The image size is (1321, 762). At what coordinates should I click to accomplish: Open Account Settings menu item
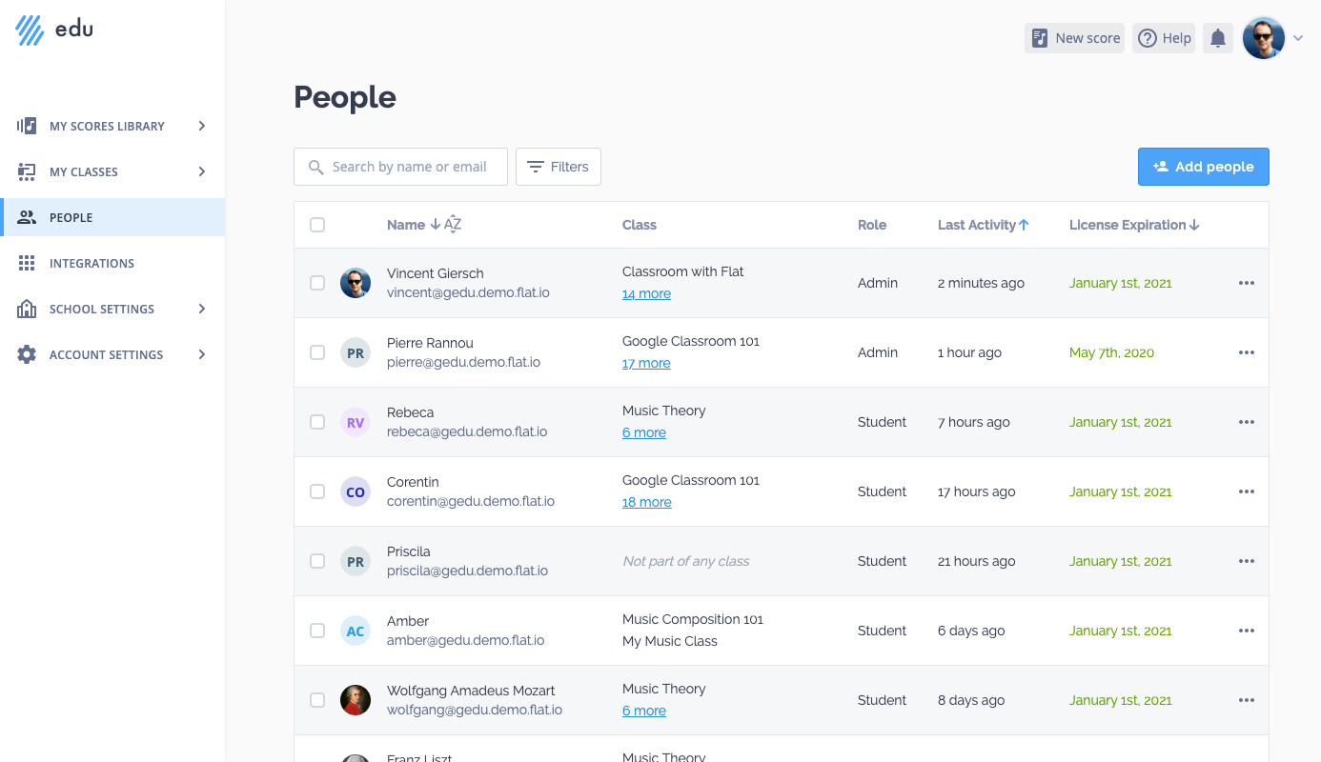point(112,354)
